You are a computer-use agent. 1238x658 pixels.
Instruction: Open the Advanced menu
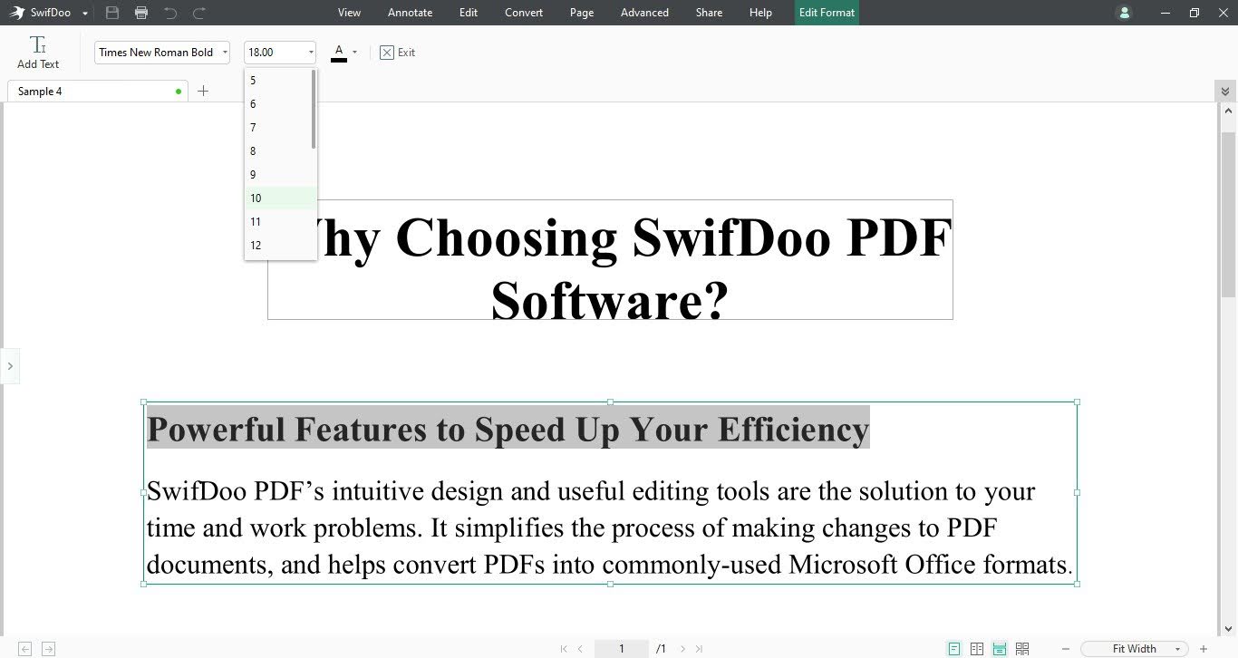click(x=644, y=13)
